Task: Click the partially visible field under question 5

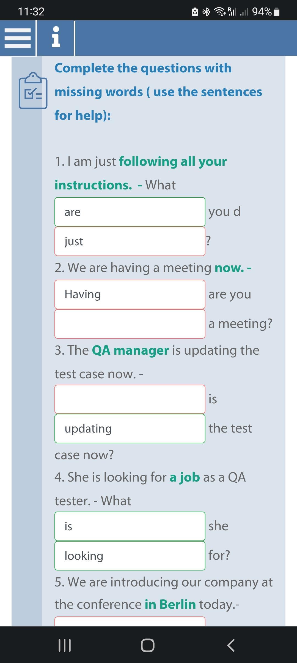Action: pos(130,621)
